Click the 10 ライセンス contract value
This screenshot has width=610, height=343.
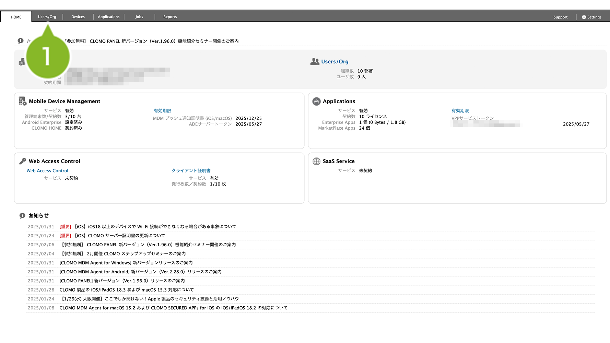pos(373,117)
